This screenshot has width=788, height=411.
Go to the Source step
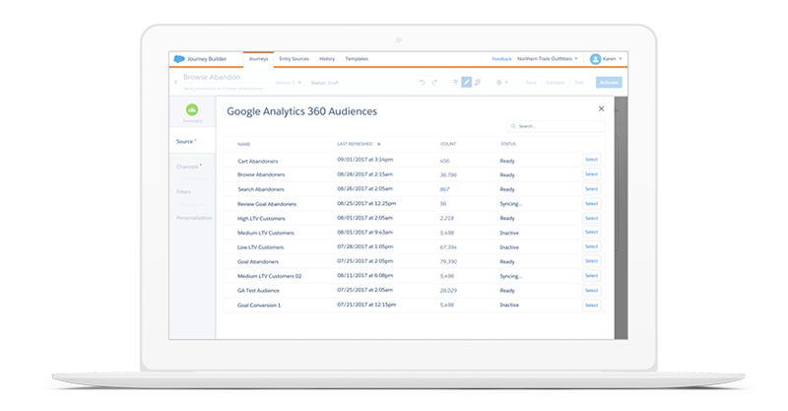[192, 141]
